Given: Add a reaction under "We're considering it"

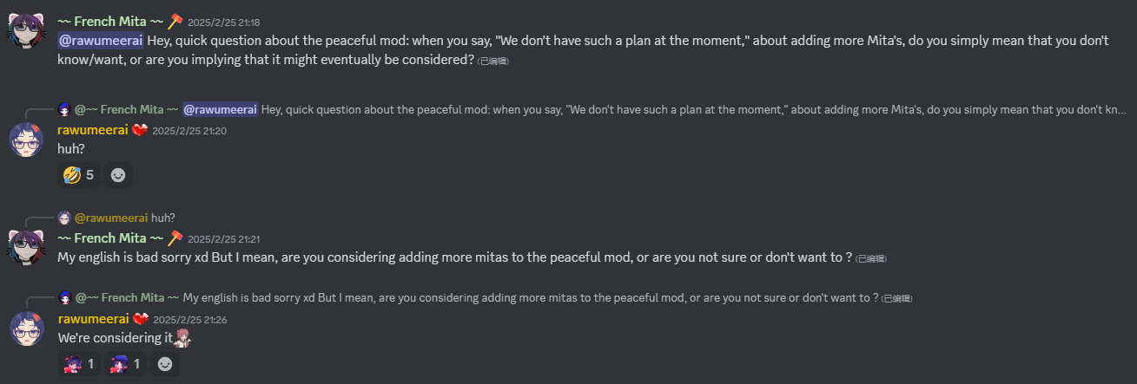Looking at the screenshot, I should coord(164,364).
